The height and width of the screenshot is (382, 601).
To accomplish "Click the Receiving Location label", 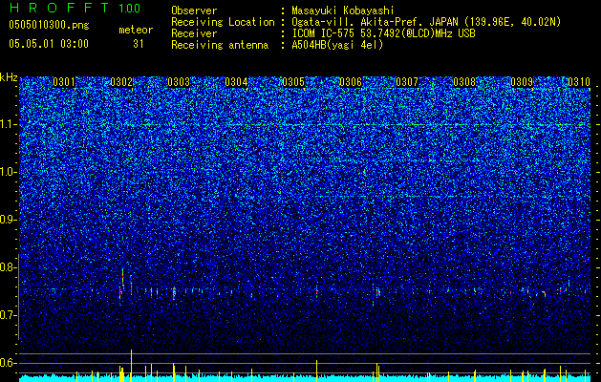I will (x=223, y=22).
